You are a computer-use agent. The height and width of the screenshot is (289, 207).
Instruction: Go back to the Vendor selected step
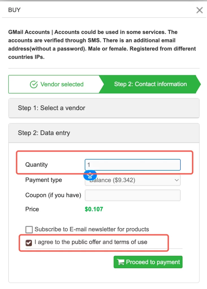[x=56, y=84]
